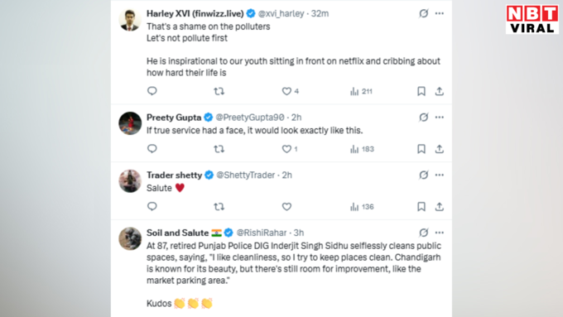Share Preety Gupta's tweet
The image size is (563, 317).
tap(439, 149)
